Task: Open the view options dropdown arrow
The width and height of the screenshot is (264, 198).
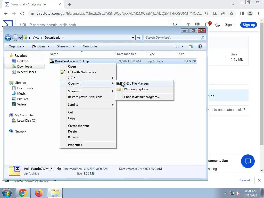Action: point(182,46)
